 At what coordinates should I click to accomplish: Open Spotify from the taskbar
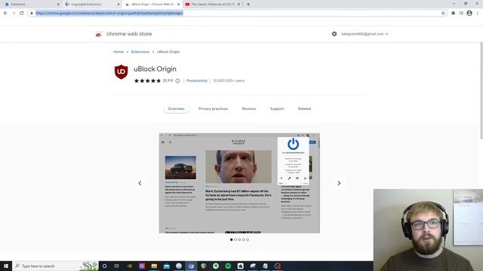[x=228, y=266]
